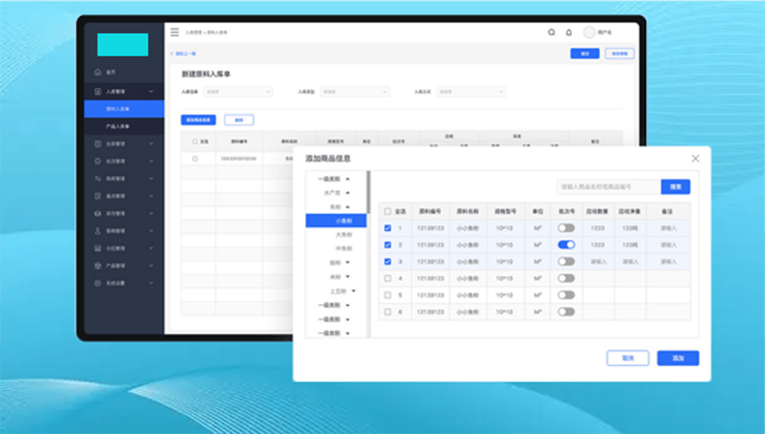Collapse the expanded 一级类别 tree node

pyautogui.click(x=348, y=179)
